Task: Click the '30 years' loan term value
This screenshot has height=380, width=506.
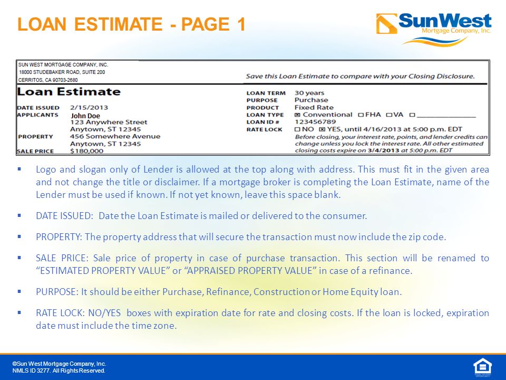Action: coord(309,93)
